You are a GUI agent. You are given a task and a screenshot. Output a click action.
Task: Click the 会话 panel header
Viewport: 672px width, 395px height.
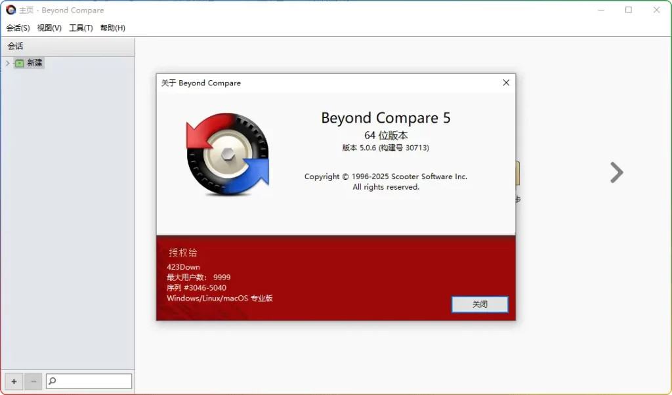68,47
